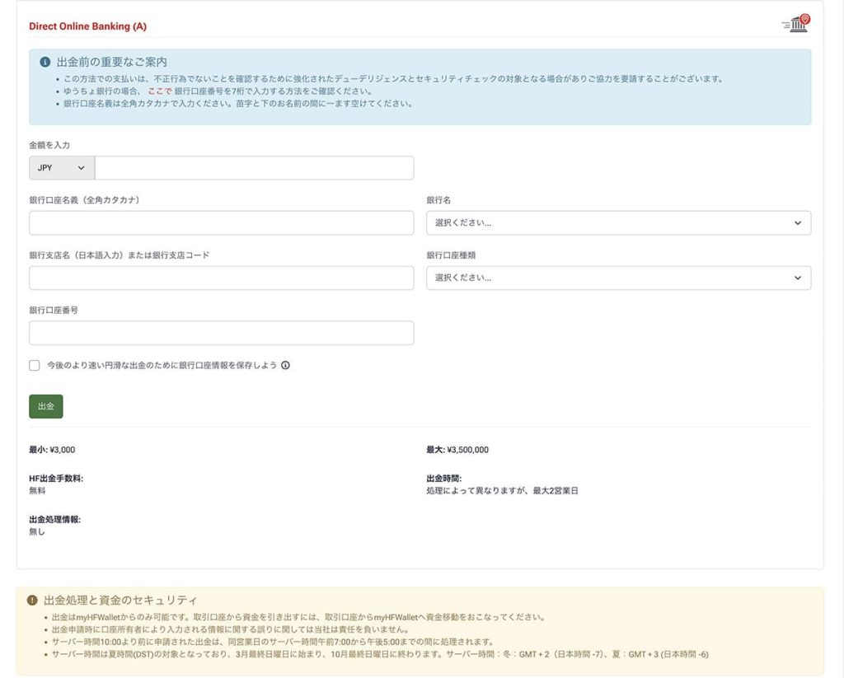Open the 銀行名 bank name dropdown
Screen dimensions: 844x678
click(618, 222)
